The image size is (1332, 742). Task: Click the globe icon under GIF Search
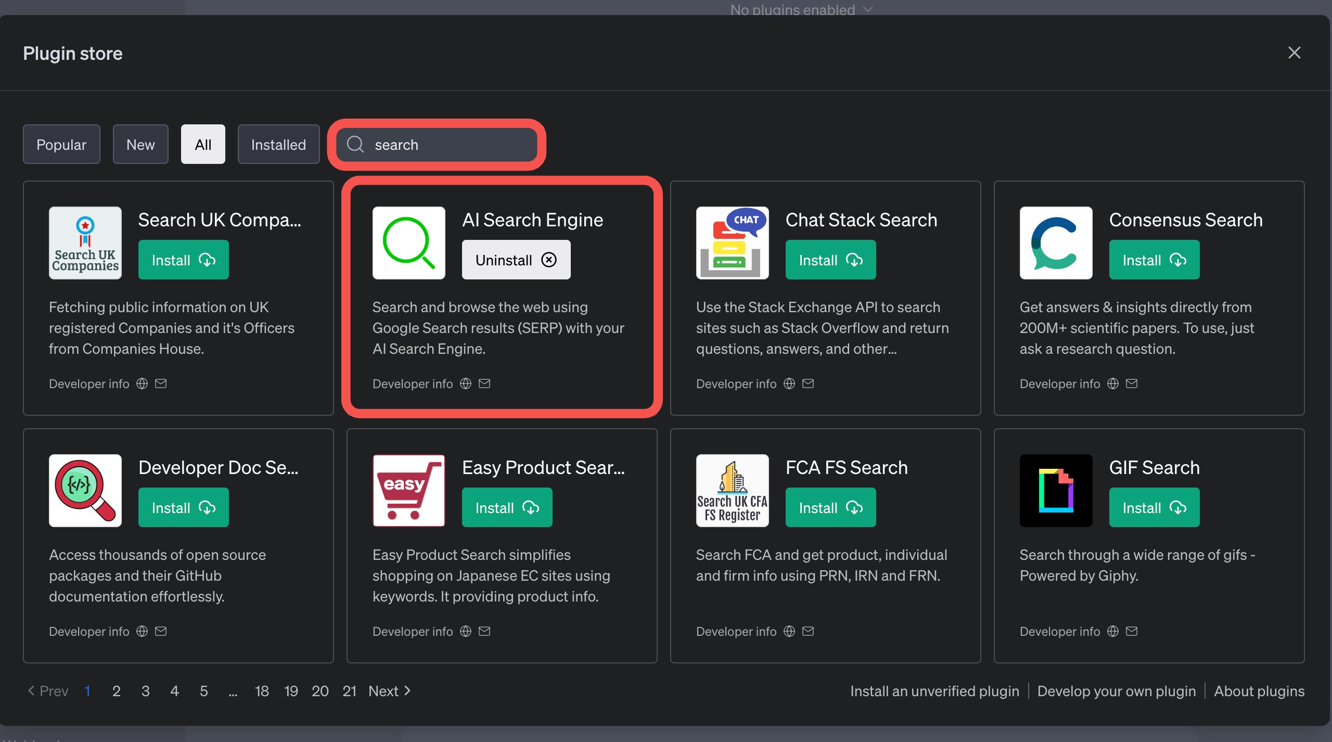[x=1112, y=631]
